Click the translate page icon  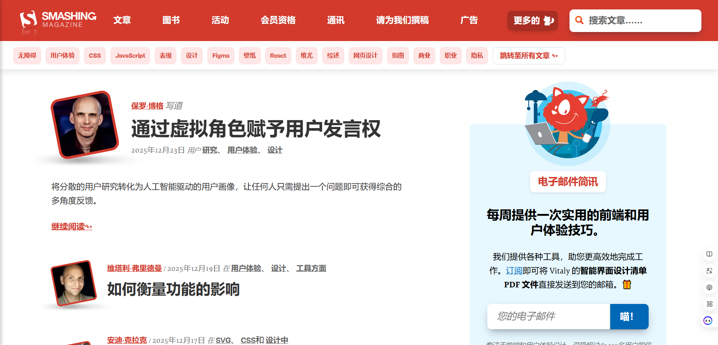click(x=709, y=271)
